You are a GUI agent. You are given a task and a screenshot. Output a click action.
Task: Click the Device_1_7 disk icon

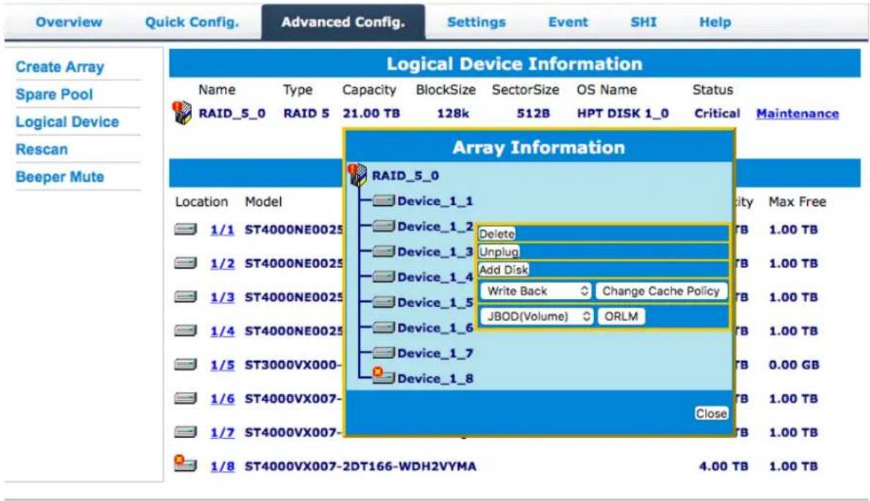coord(383,352)
